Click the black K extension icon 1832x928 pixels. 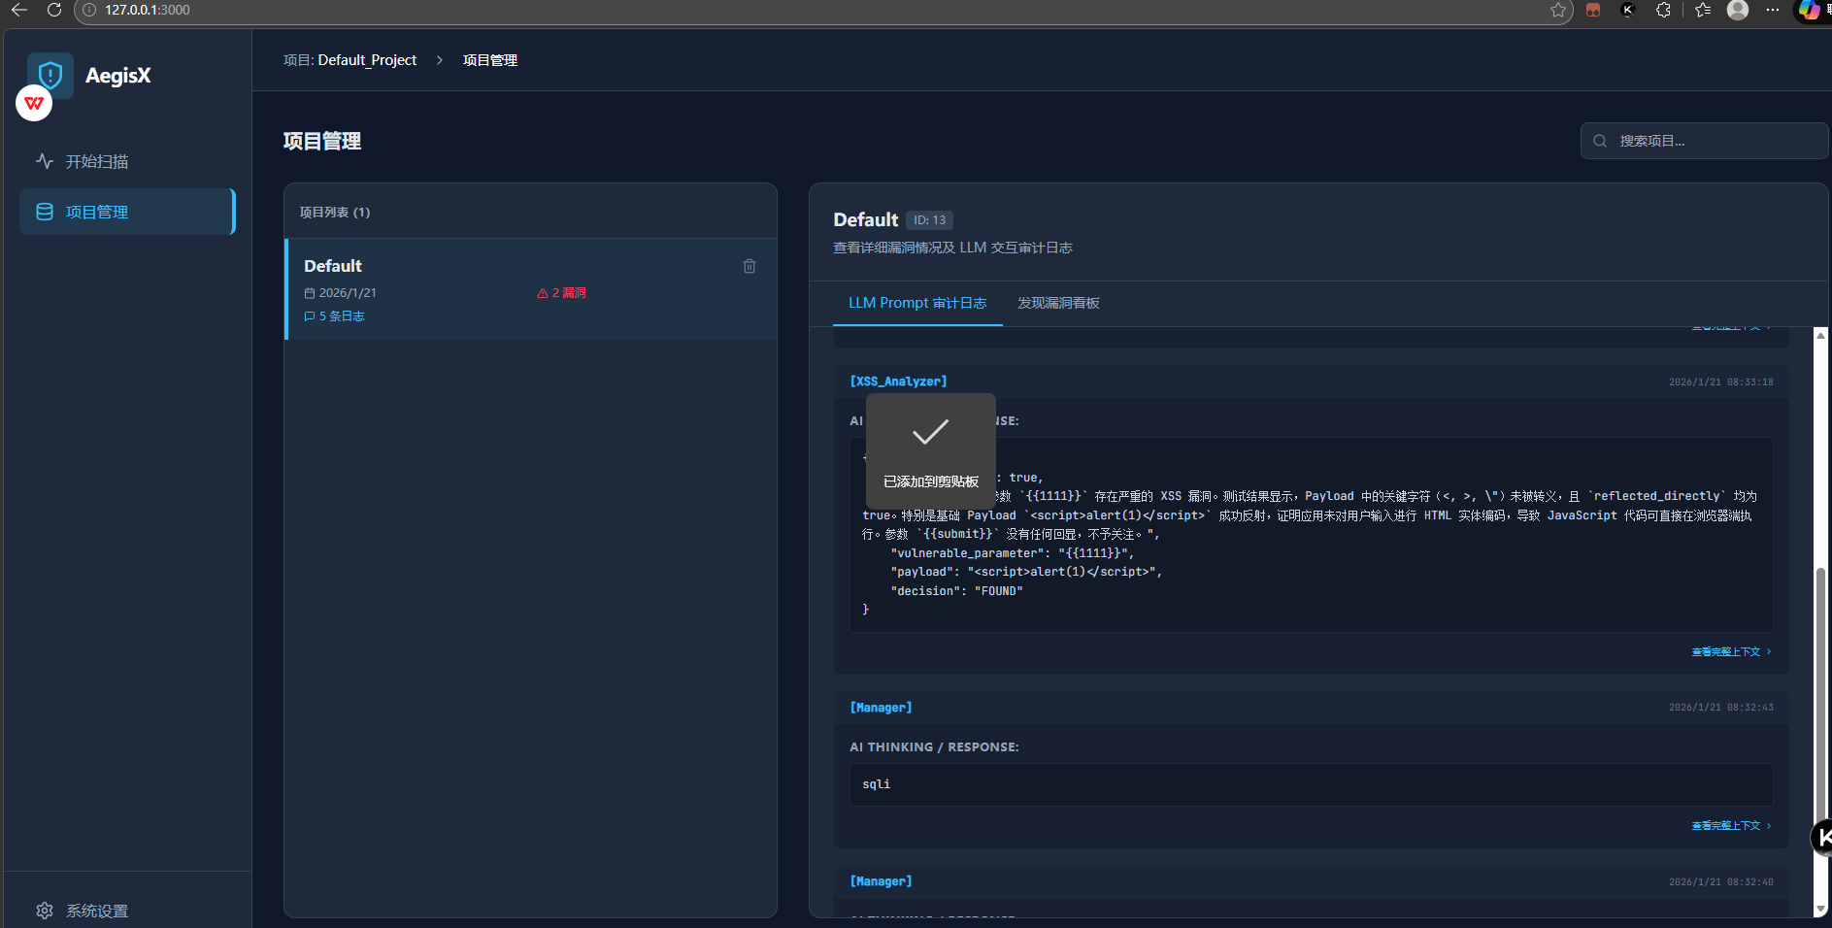1628,10
